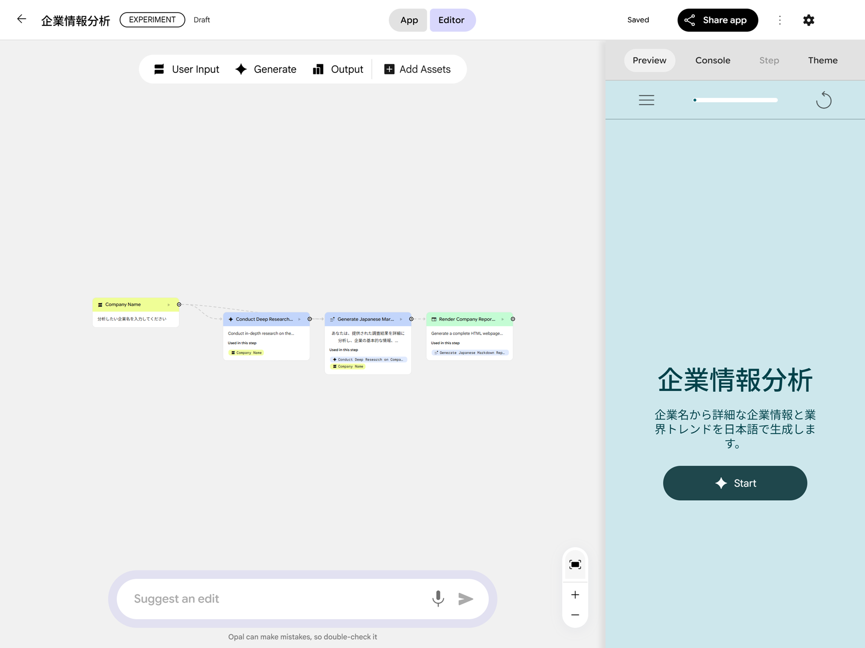Click the back arrow icon
Viewport: 865px width, 648px height.
(22, 19)
